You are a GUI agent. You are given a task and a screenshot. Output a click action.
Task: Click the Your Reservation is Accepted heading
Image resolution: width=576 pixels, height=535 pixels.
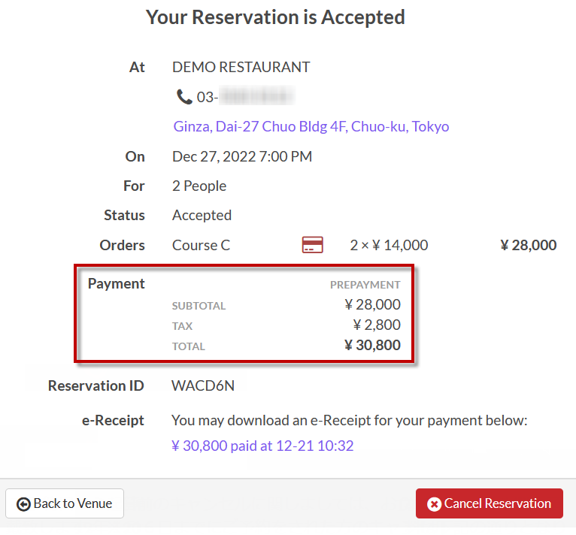click(x=275, y=17)
